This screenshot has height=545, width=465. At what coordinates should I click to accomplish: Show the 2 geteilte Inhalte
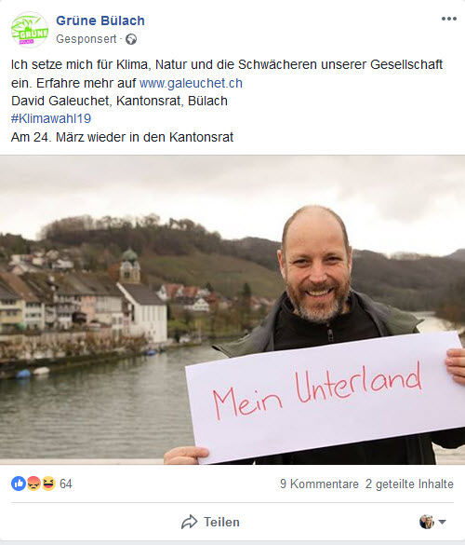pyautogui.click(x=409, y=484)
